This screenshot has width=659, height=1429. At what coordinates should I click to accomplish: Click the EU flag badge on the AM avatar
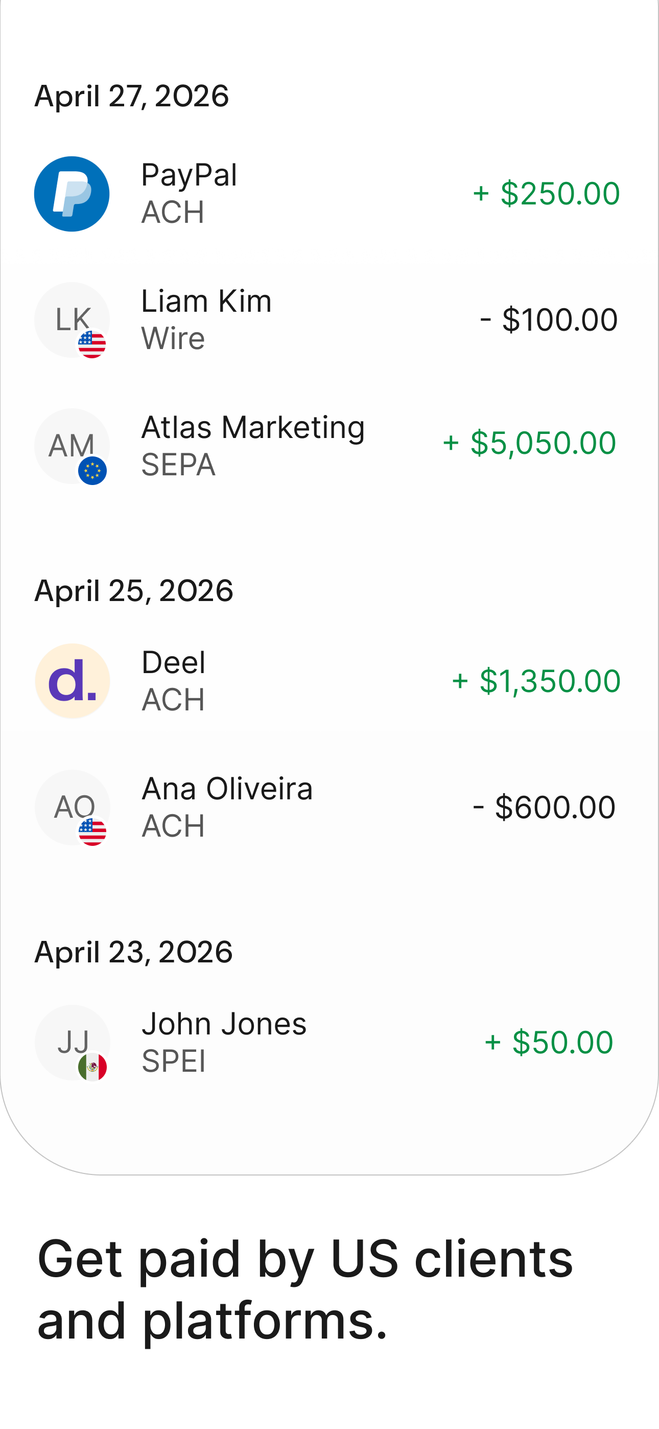coord(92,471)
